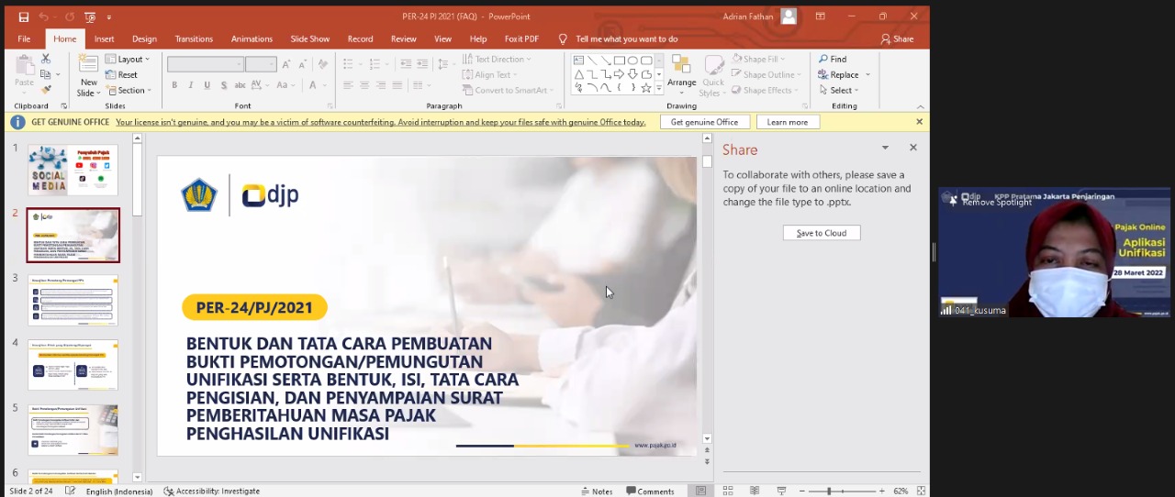Expand the Select dropdown in Editing
The width and height of the screenshot is (1175, 497).
click(x=840, y=91)
